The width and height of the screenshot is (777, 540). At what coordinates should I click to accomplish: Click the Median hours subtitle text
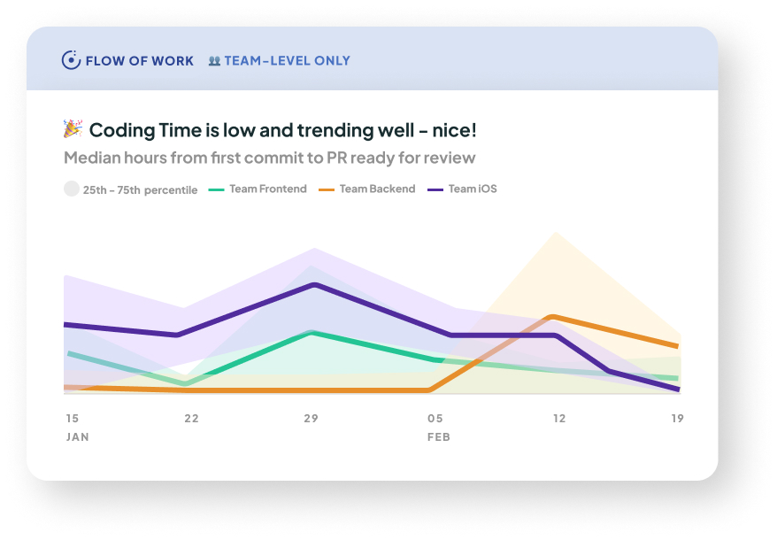click(x=270, y=158)
